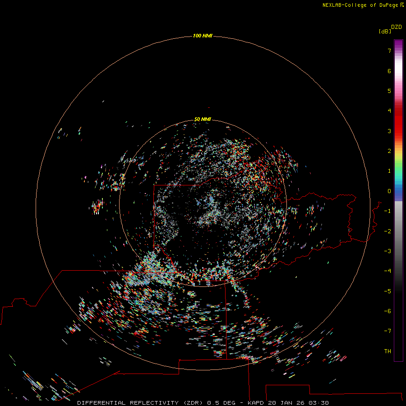The image size is (406, 406).
Task: Click the legend value 4
Action: click(389, 111)
